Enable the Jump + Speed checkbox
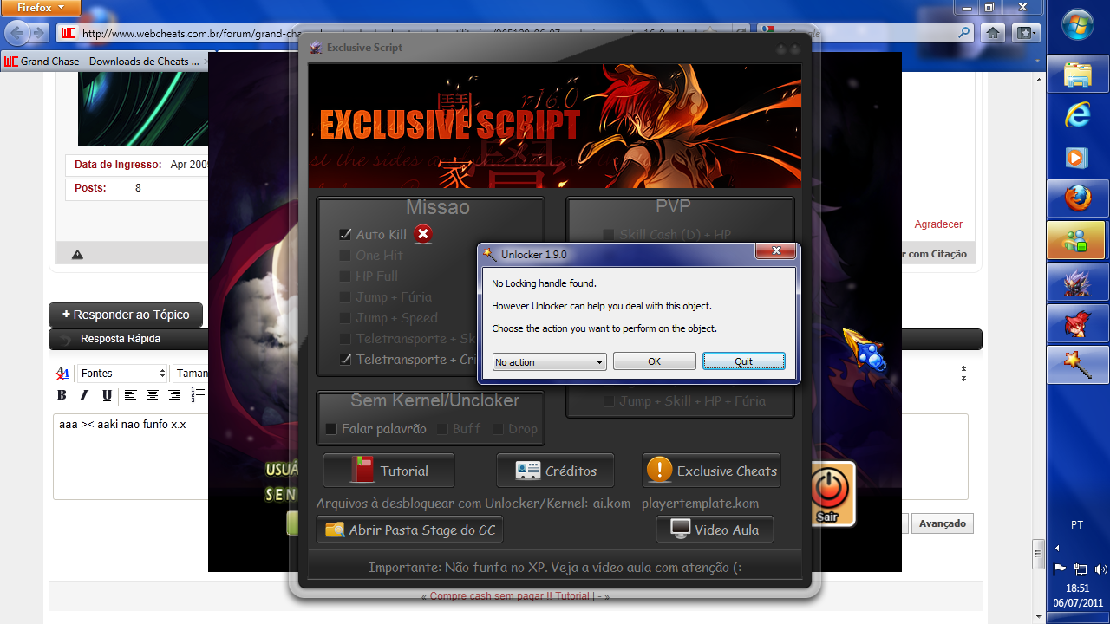 click(x=345, y=318)
